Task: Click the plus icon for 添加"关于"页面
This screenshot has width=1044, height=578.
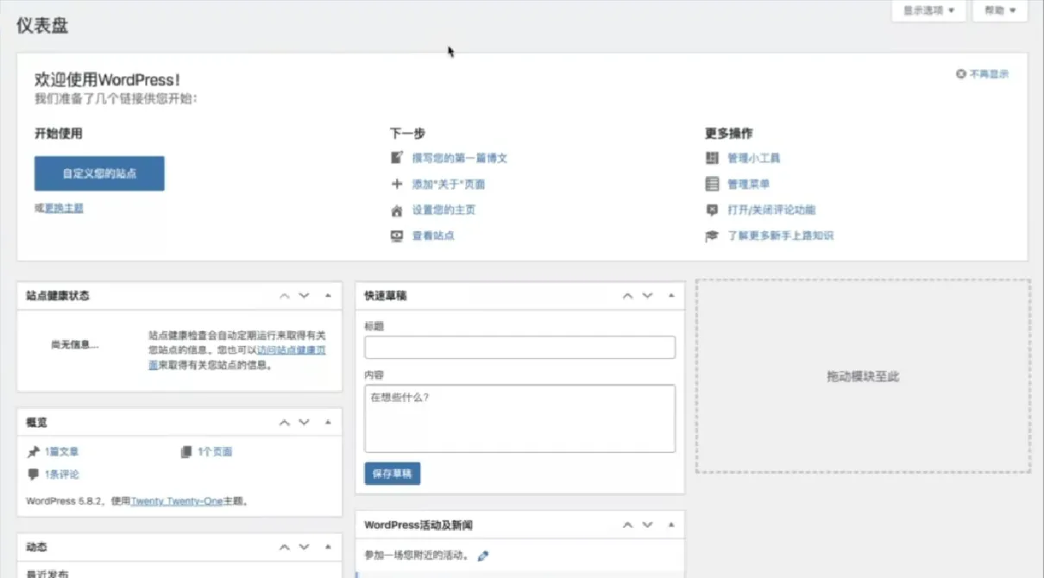Action: 396,184
